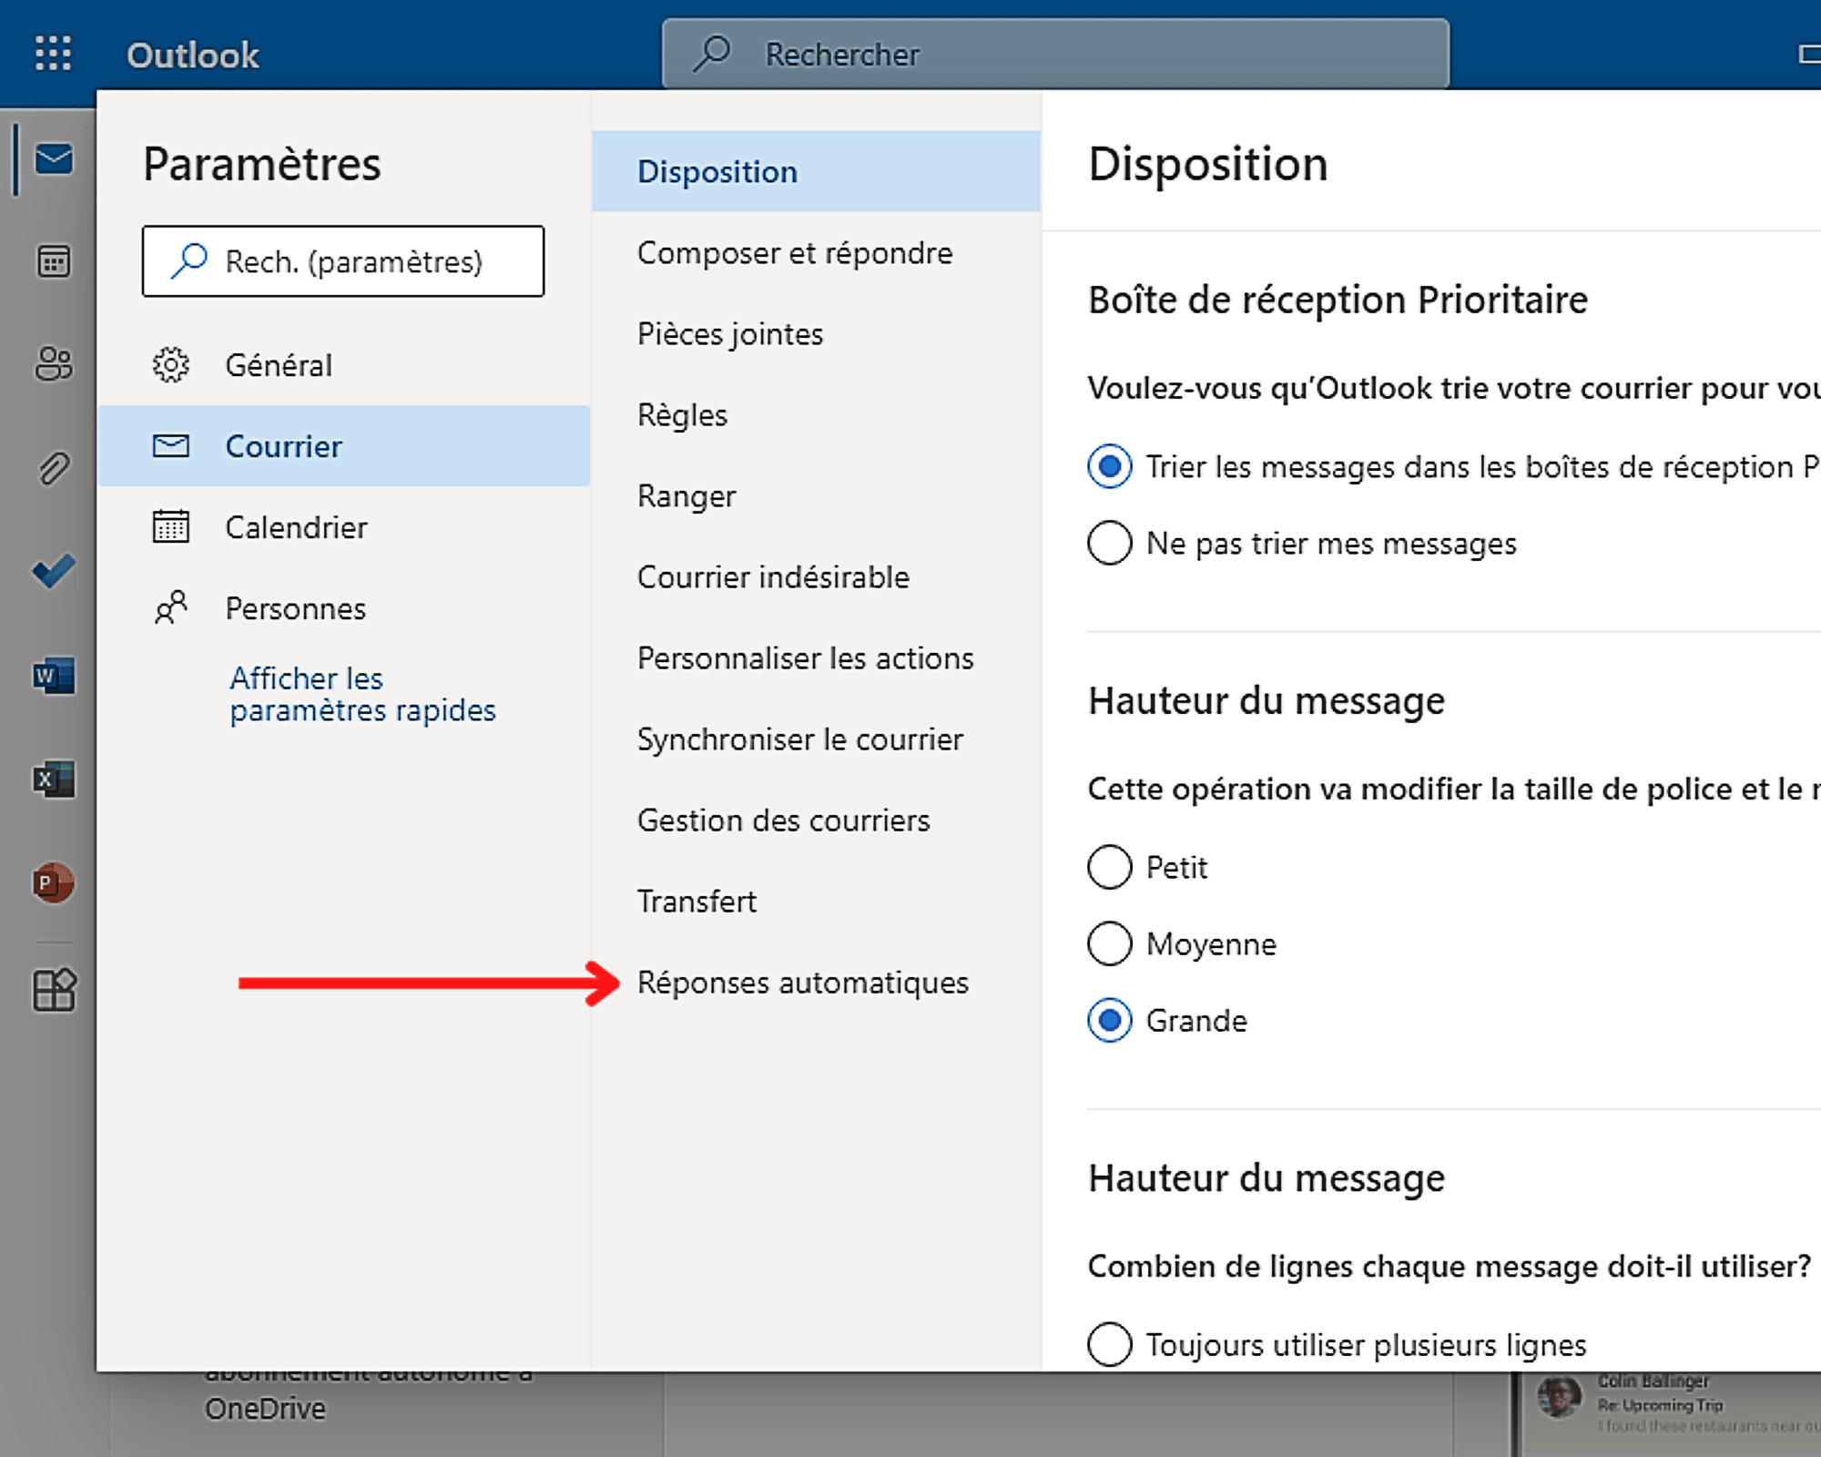Open Files paperclip icon in sidebar
Image resolution: width=1821 pixels, height=1457 pixels.
[x=54, y=468]
